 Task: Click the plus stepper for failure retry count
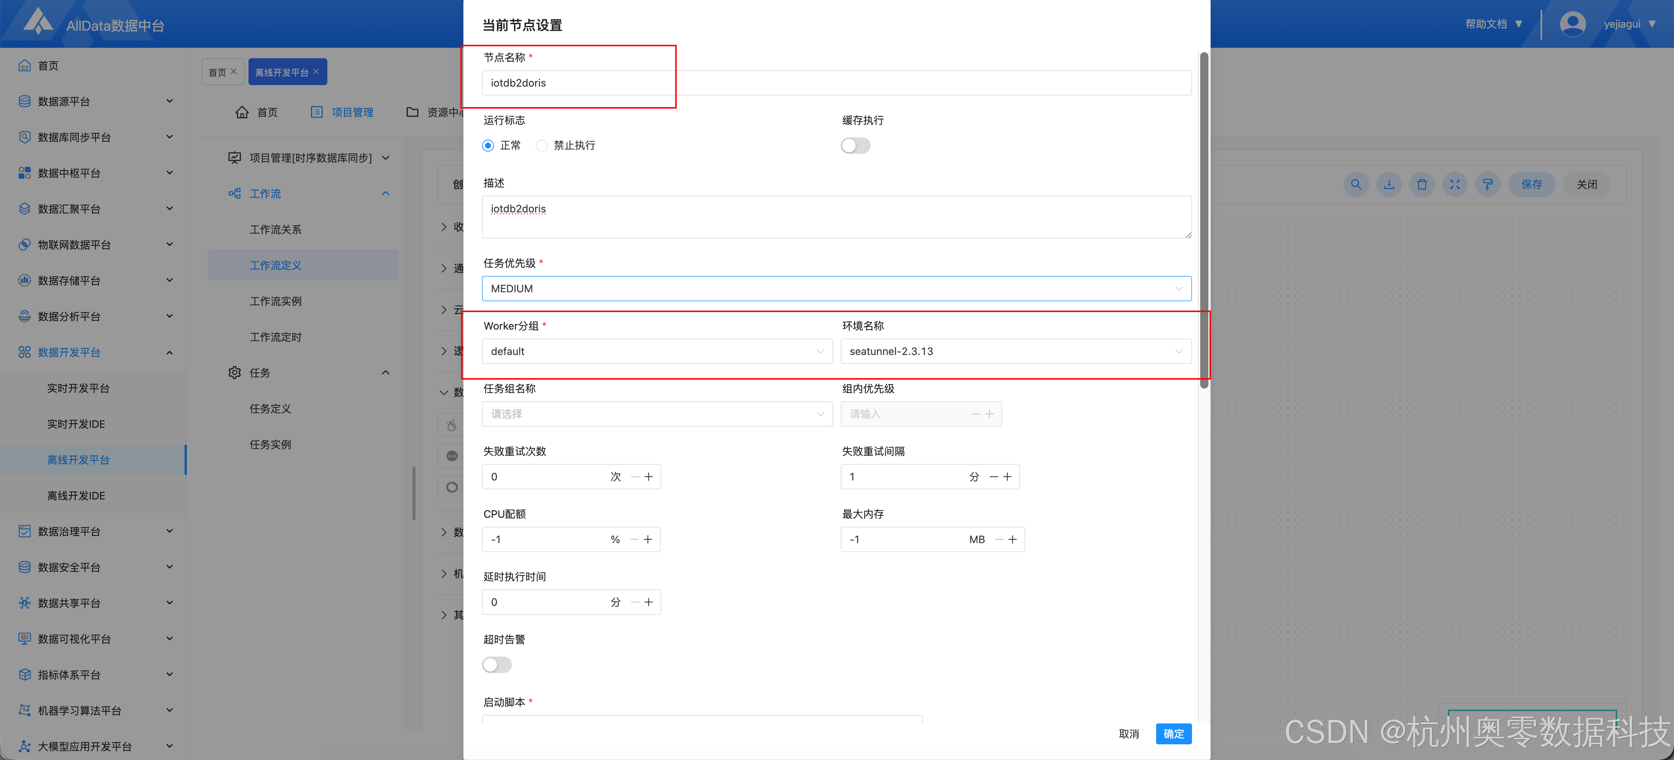[649, 476]
